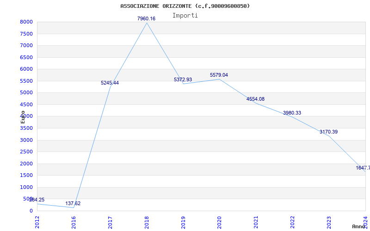Click the x-axis year 2022
This screenshot has width=370, height=231.
click(293, 222)
